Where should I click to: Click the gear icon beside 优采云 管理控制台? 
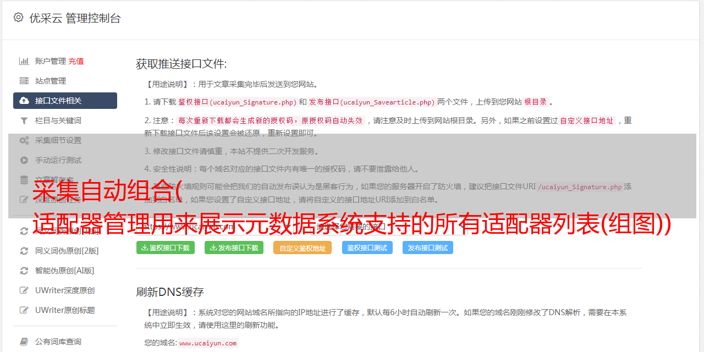pos(19,18)
